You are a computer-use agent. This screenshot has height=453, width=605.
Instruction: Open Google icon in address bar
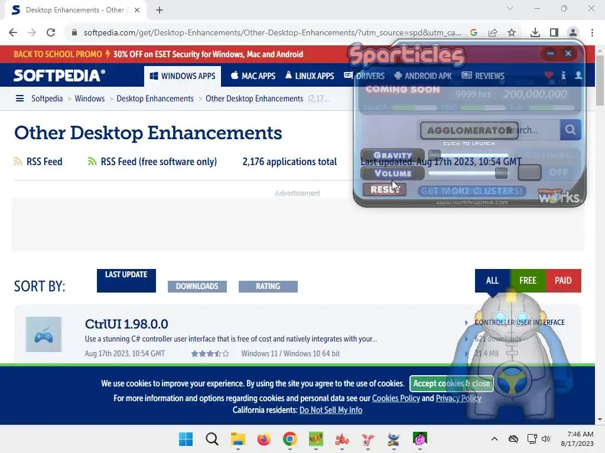tap(474, 33)
